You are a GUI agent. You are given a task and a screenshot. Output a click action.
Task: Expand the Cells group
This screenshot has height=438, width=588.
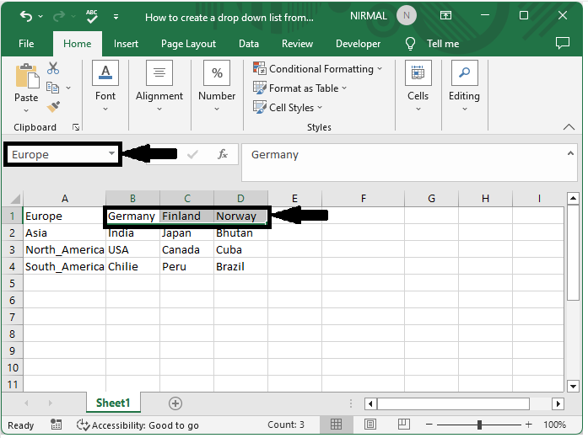(x=418, y=85)
